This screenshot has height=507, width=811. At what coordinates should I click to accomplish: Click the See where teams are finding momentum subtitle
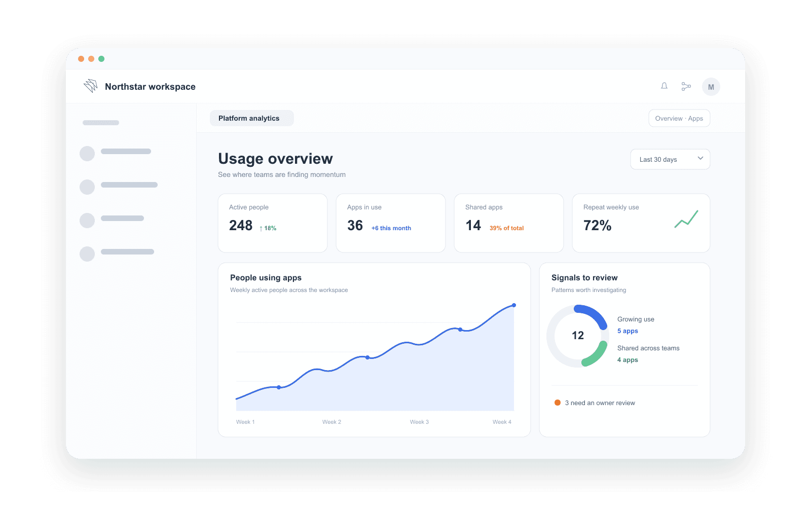282,174
